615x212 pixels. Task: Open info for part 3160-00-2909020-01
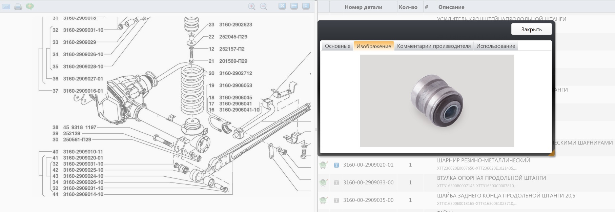tap(336, 165)
